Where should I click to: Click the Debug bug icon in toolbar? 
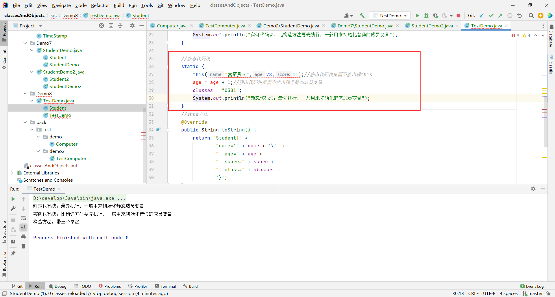tap(426, 16)
